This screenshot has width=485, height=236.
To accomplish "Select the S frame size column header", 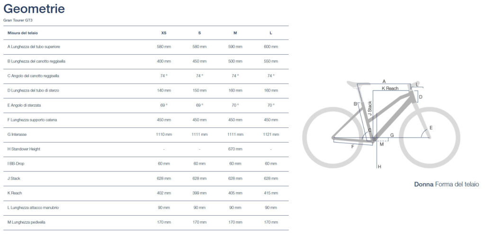I will [199, 33].
